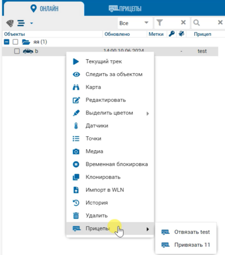
Task: Click the key icon column header
Action: tap(171, 34)
